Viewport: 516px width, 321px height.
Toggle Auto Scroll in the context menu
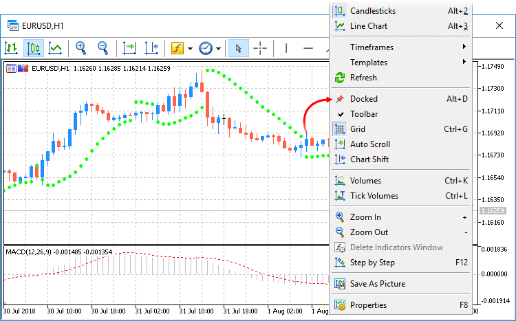coord(401,144)
